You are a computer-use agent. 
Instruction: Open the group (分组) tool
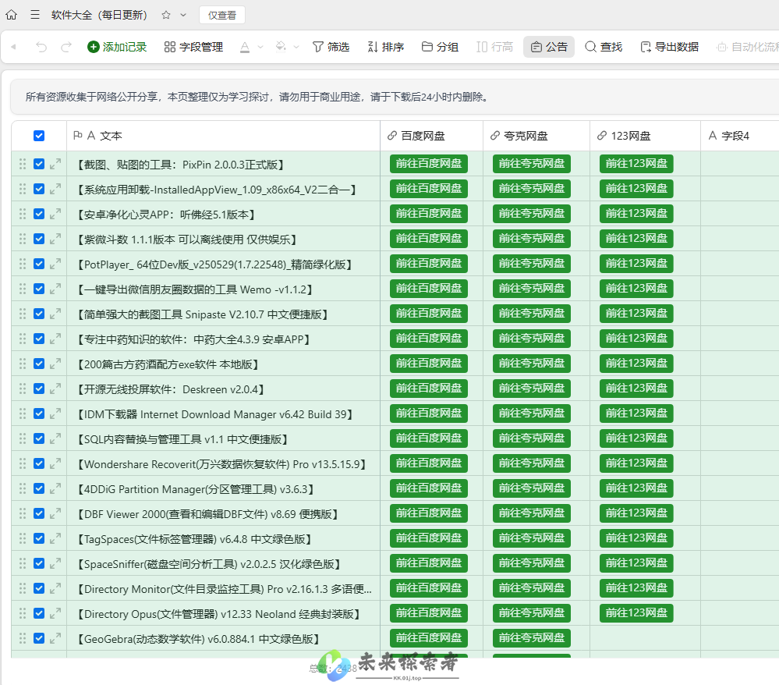440,47
